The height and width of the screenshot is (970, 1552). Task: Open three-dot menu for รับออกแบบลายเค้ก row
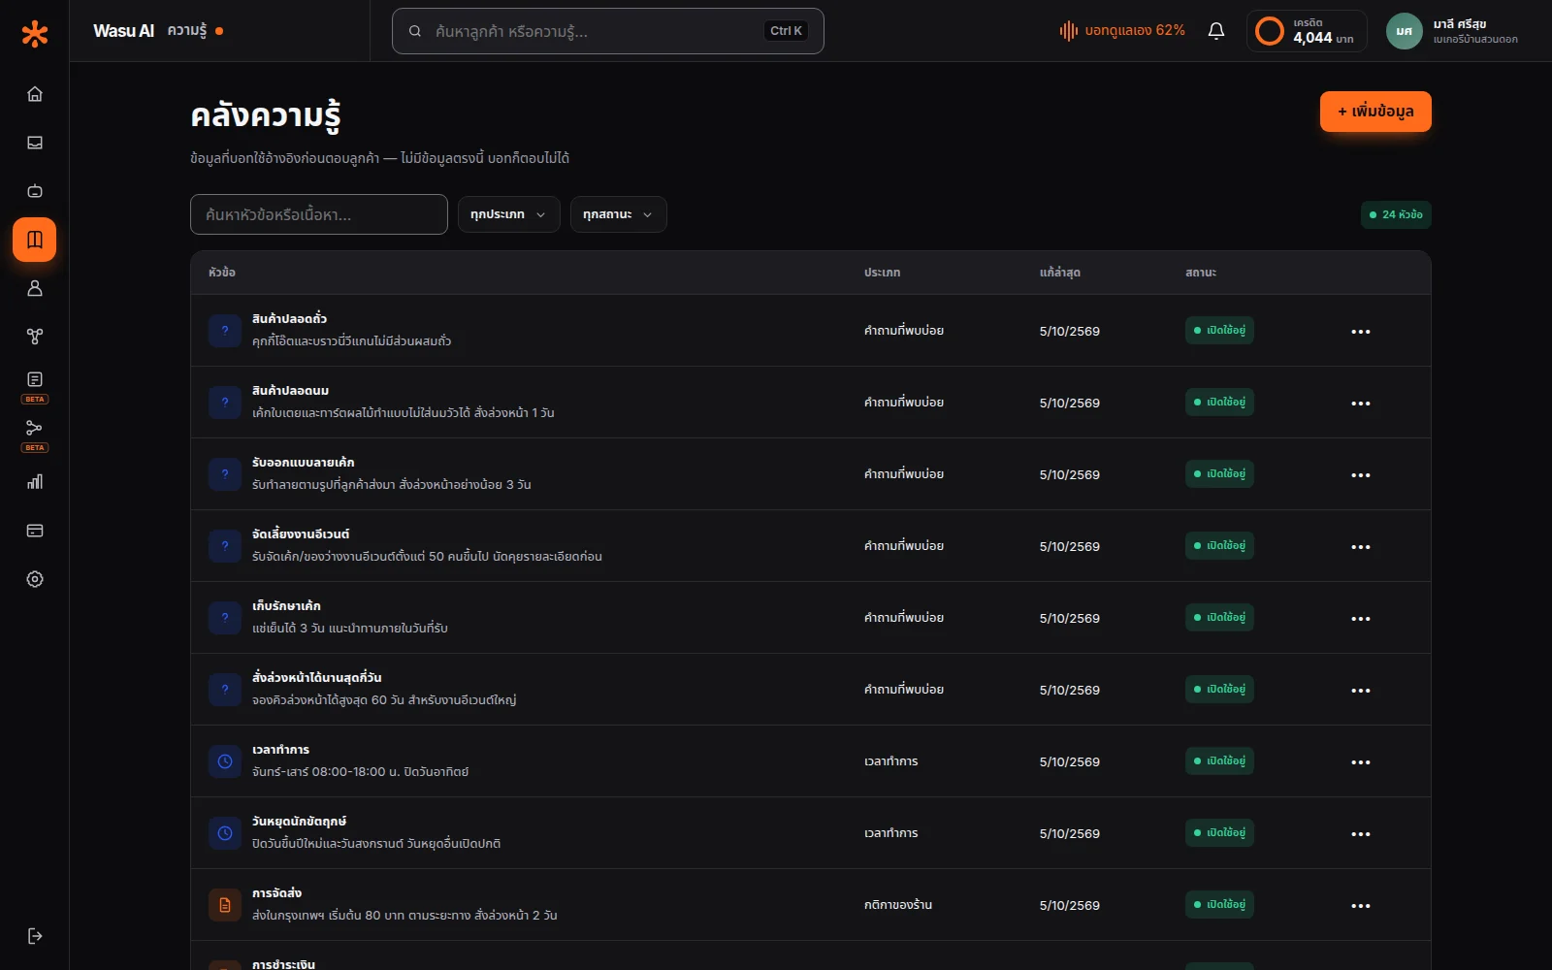click(1361, 475)
